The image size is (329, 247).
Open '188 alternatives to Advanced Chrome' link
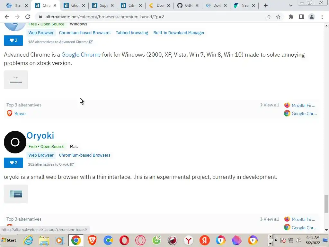click(60, 42)
